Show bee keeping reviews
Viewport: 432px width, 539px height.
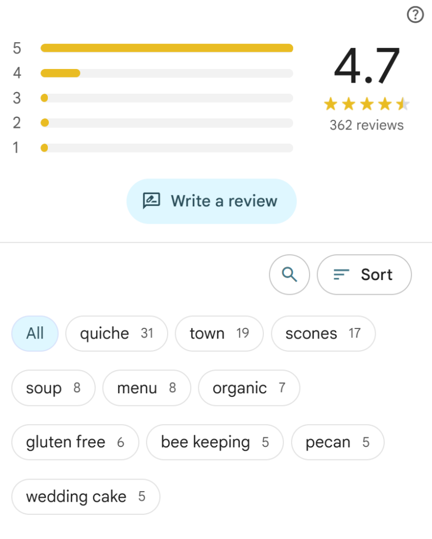pyautogui.click(x=214, y=442)
